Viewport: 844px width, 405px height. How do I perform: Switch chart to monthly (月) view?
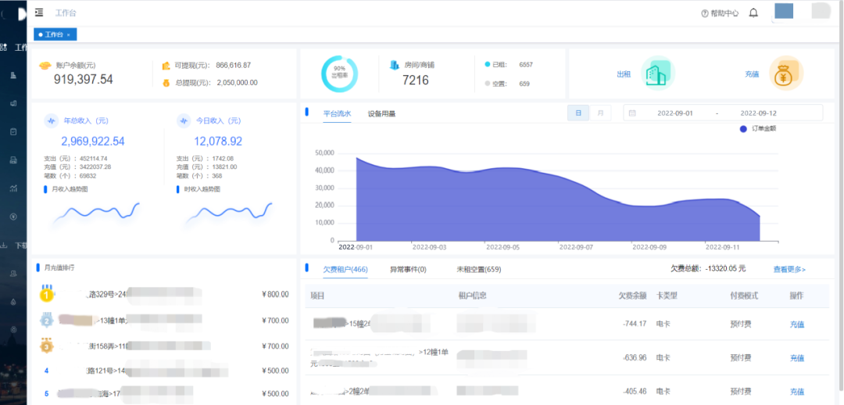(x=600, y=113)
